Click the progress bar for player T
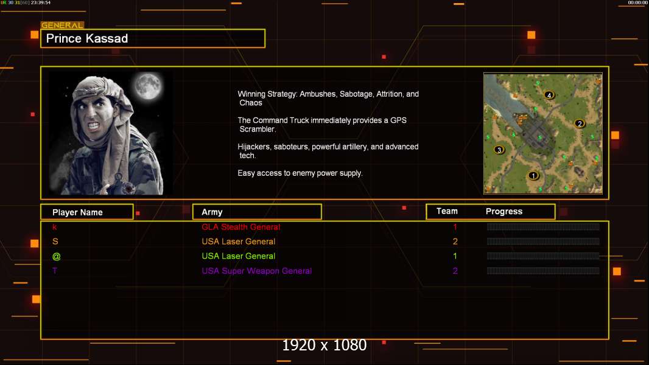 click(x=543, y=271)
